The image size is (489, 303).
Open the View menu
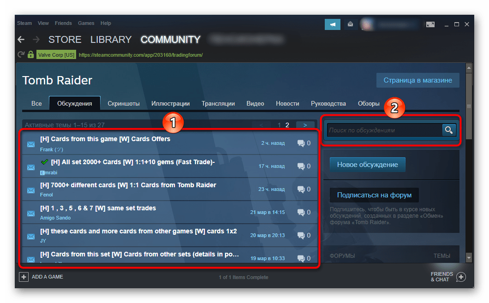pyautogui.click(x=43, y=23)
